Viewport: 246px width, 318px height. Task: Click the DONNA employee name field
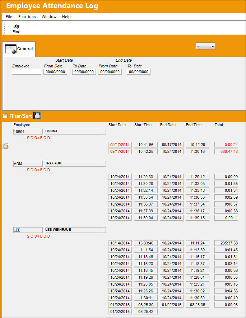click(75, 132)
